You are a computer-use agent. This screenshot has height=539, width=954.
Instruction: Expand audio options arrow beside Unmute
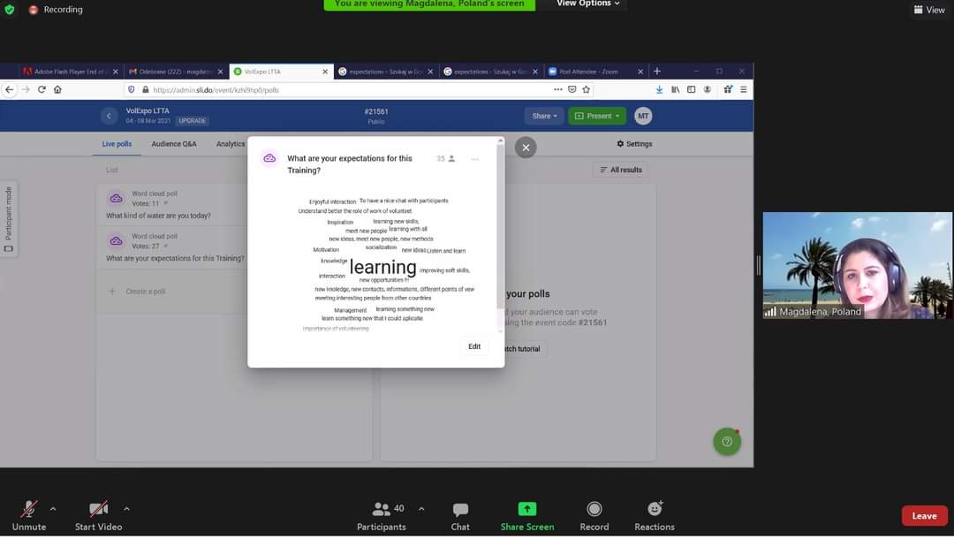(53, 509)
